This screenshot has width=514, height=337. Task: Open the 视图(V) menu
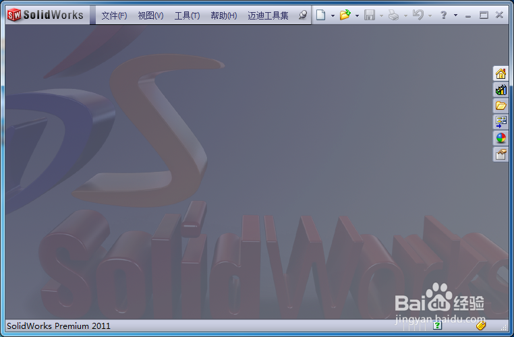[150, 16]
